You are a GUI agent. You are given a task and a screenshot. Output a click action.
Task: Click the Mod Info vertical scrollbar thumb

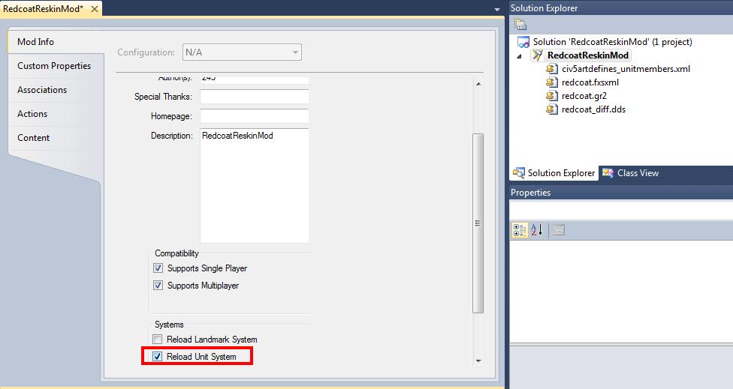[x=478, y=223]
